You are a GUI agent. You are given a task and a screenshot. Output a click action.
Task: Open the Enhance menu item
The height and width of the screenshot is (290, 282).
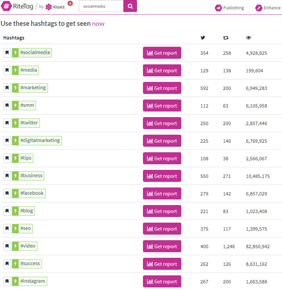click(268, 8)
